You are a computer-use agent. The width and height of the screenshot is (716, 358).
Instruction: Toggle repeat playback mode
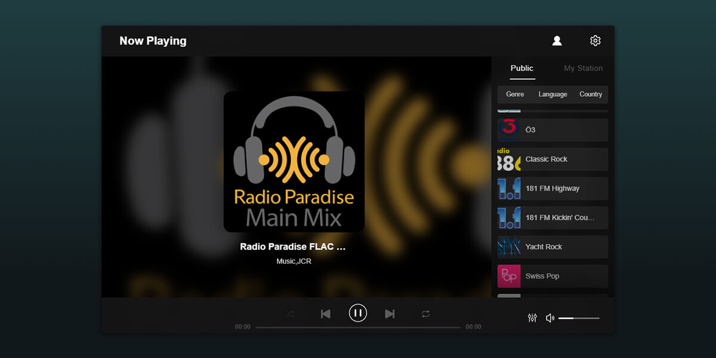click(x=425, y=314)
